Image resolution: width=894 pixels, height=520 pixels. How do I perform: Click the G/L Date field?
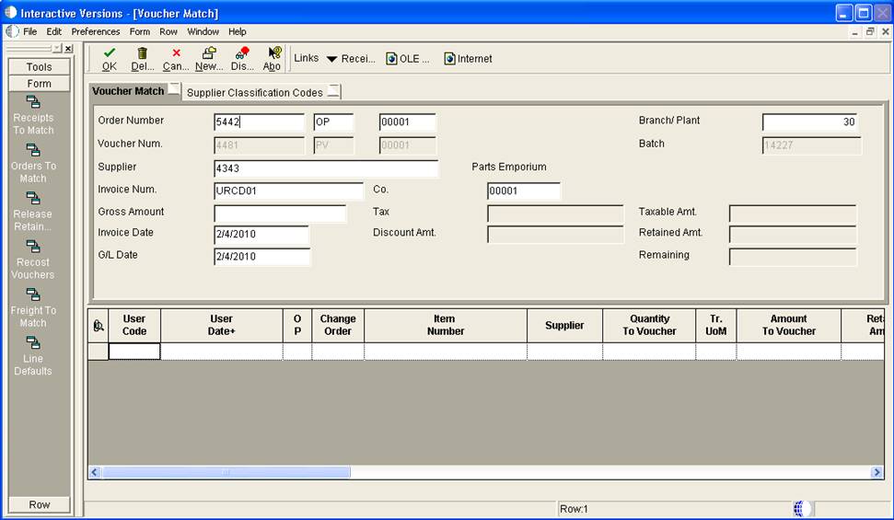261,257
